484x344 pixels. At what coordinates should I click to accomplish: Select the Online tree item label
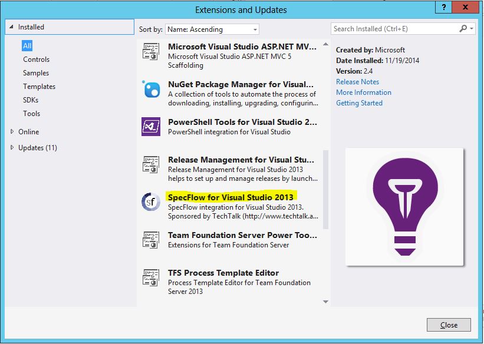pyautogui.click(x=29, y=132)
